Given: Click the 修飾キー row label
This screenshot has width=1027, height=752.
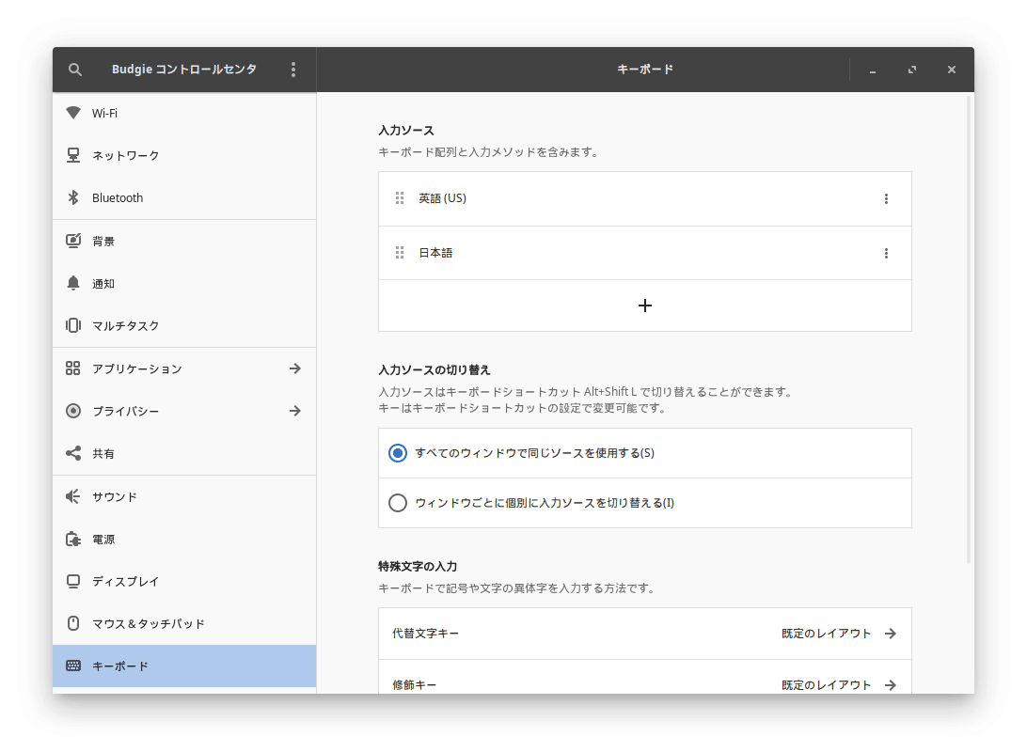Looking at the screenshot, I should (414, 685).
